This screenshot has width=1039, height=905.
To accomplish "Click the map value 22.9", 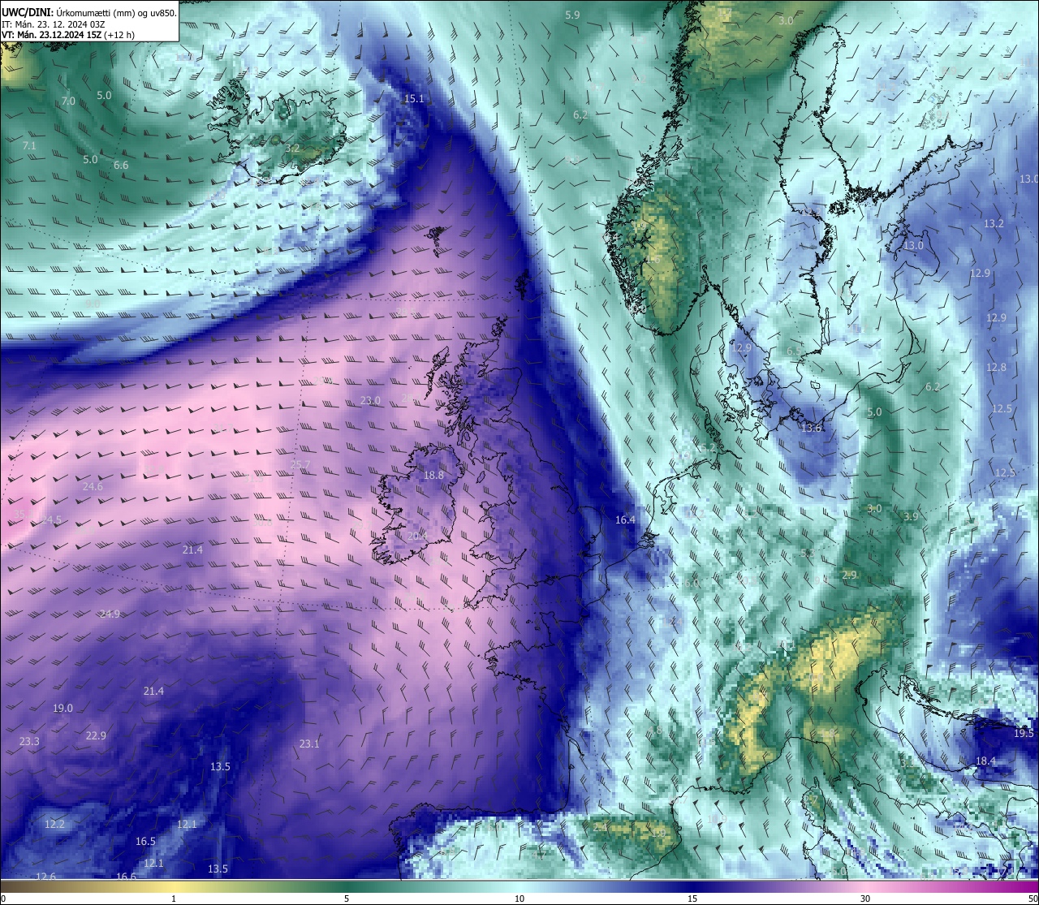I will [96, 736].
